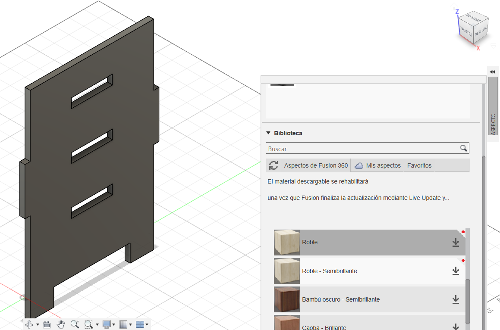The height and width of the screenshot is (330, 500).
Task: Download Caoba - Brillante material
Action: [456, 326]
